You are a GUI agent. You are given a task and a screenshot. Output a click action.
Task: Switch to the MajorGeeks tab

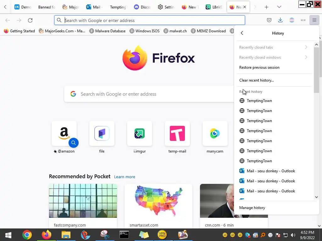[x=71, y=7]
